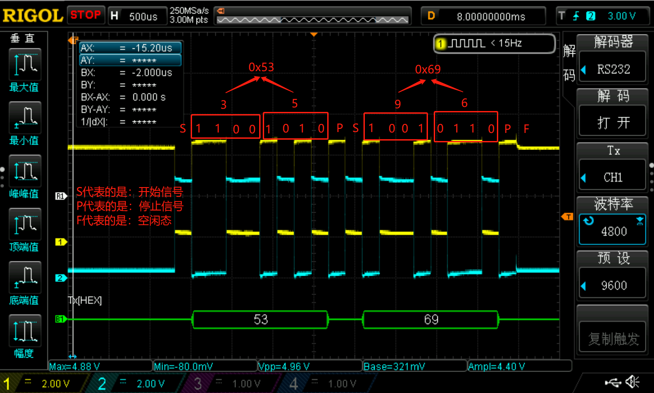Click the channel 1 ground marker
The image size is (654, 393).
[60, 242]
